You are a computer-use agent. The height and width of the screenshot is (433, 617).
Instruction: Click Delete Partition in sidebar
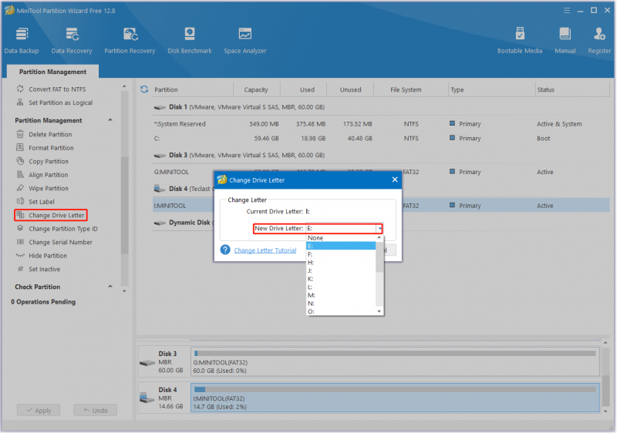pos(50,134)
